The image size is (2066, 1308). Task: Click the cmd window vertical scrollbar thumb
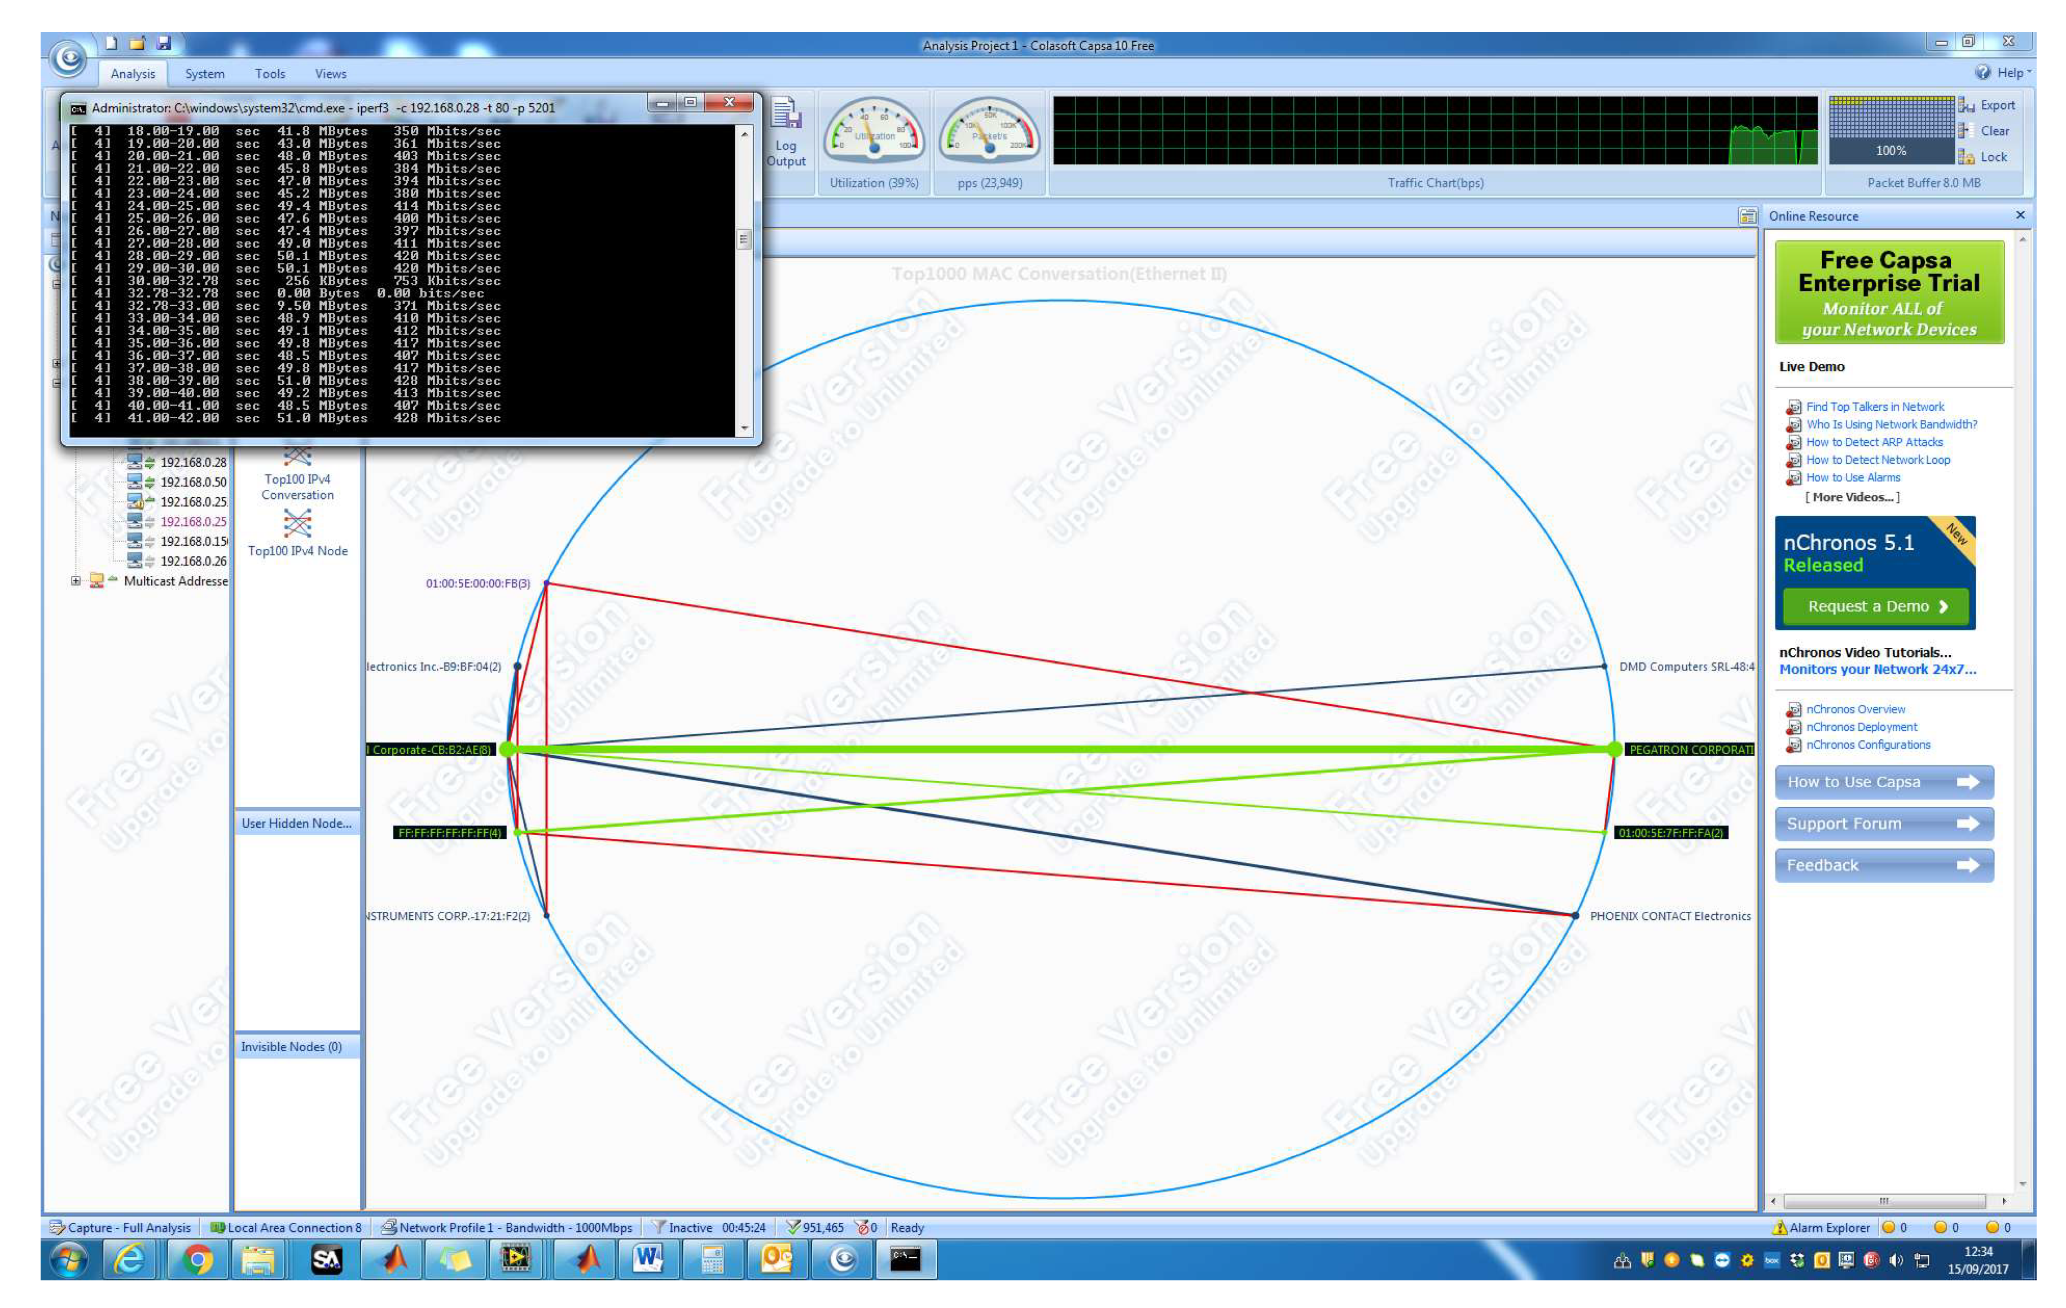tap(744, 239)
